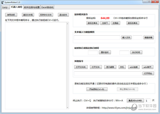Click the 执行时间 button
Screen dimensions: 160x114
136,52
